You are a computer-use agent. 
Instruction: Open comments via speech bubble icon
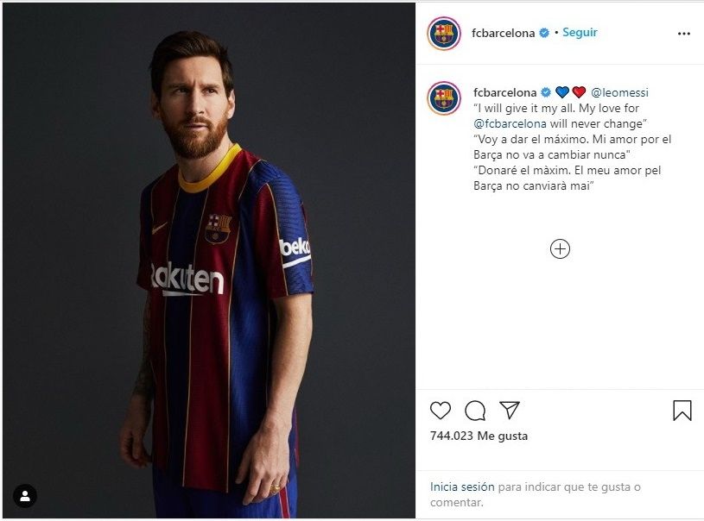(x=475, y=411)
